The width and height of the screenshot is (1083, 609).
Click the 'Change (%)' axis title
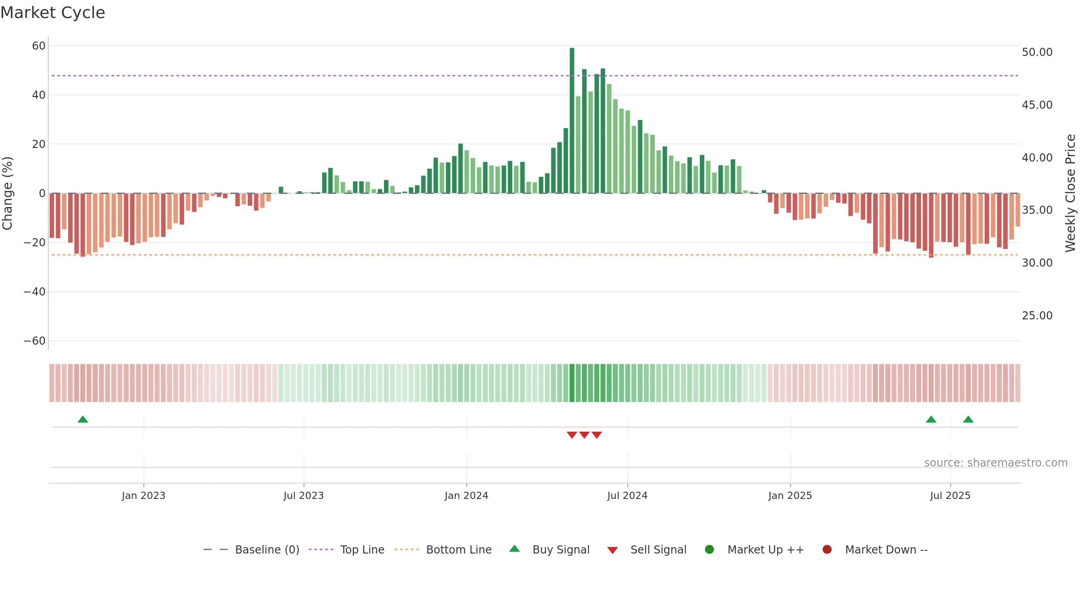coord(7,193)
